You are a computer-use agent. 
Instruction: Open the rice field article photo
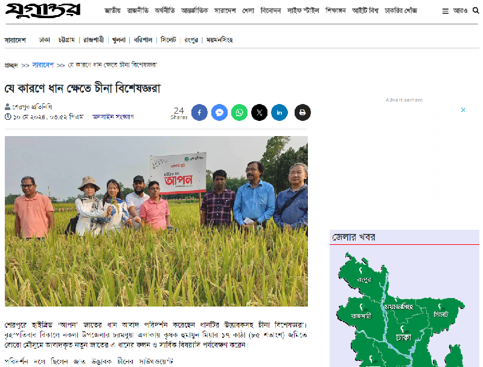tap(156, 221)
